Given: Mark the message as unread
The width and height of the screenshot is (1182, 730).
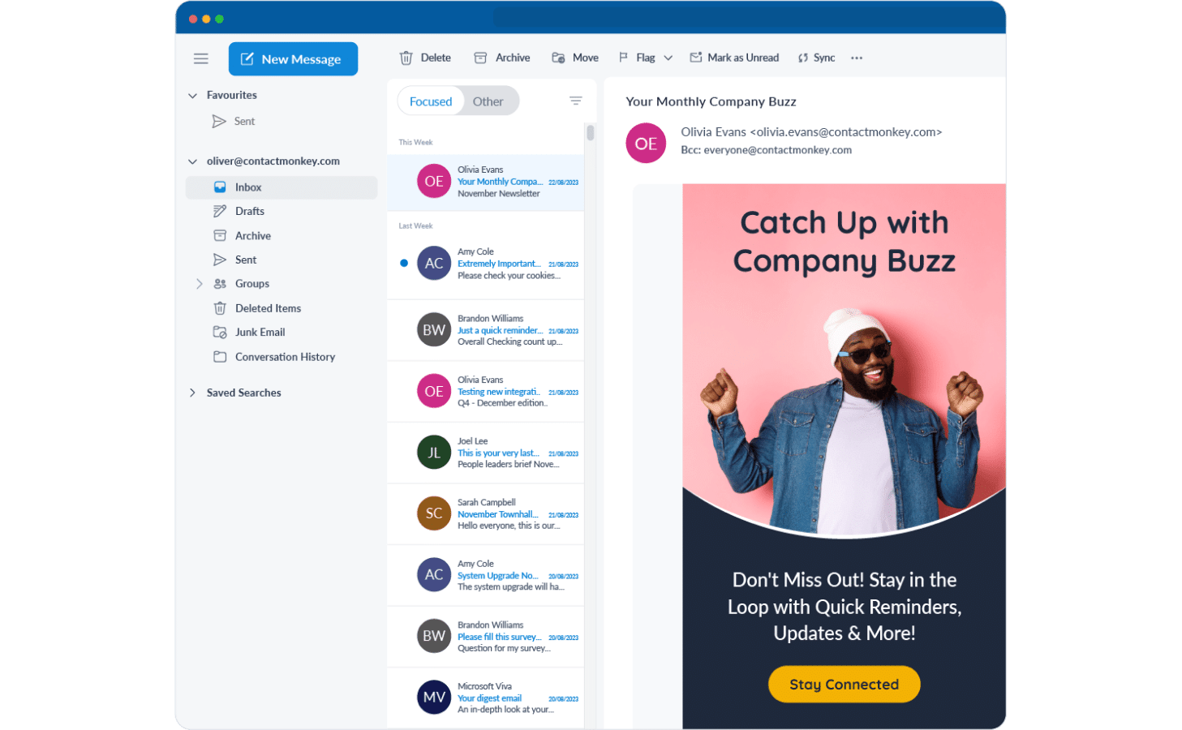Looking at the screenshot, I should 733,58.
